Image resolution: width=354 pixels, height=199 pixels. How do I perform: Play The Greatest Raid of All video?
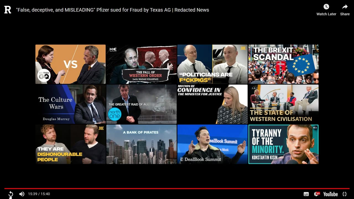(141, 104)
